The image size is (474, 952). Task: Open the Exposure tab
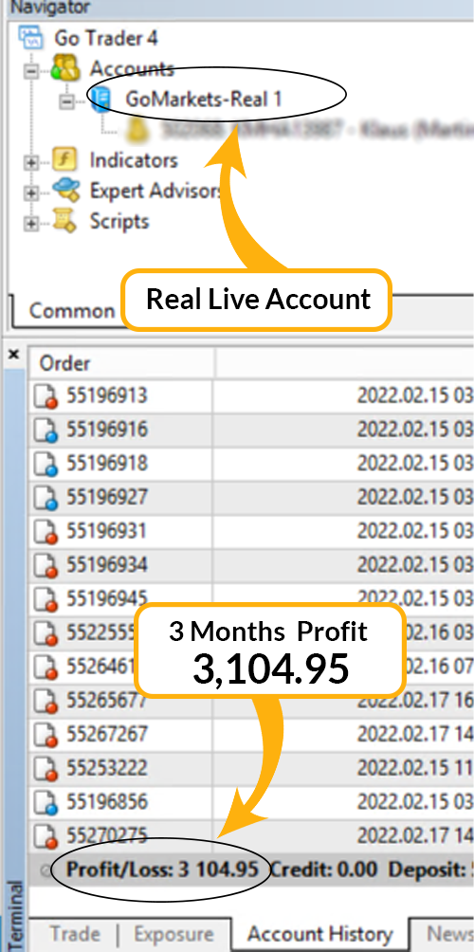173,934
